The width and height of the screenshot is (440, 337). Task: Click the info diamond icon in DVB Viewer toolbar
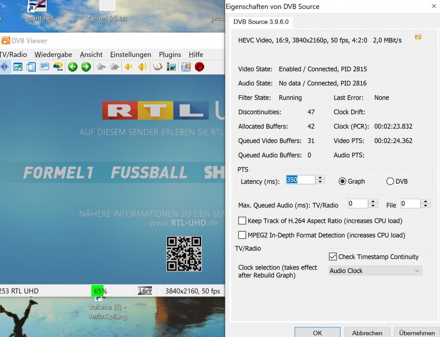click(x=4, y=67)
